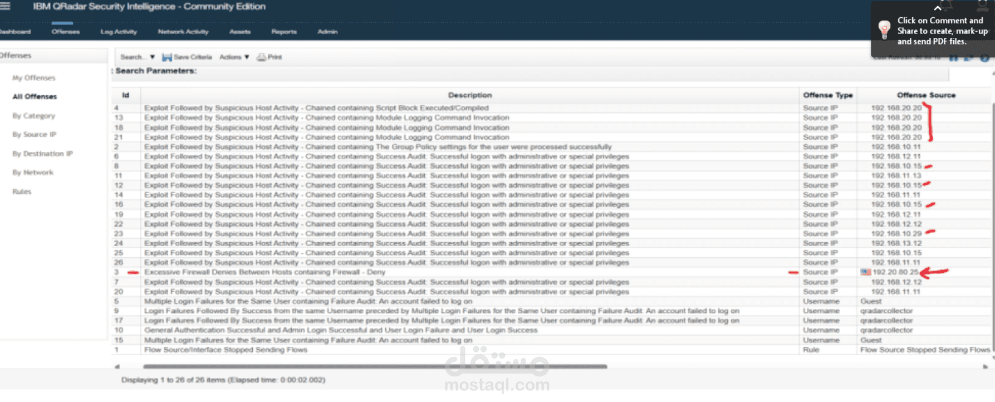
Task: Expand the Actions dropdown menu
Action: tap(234, 57)
